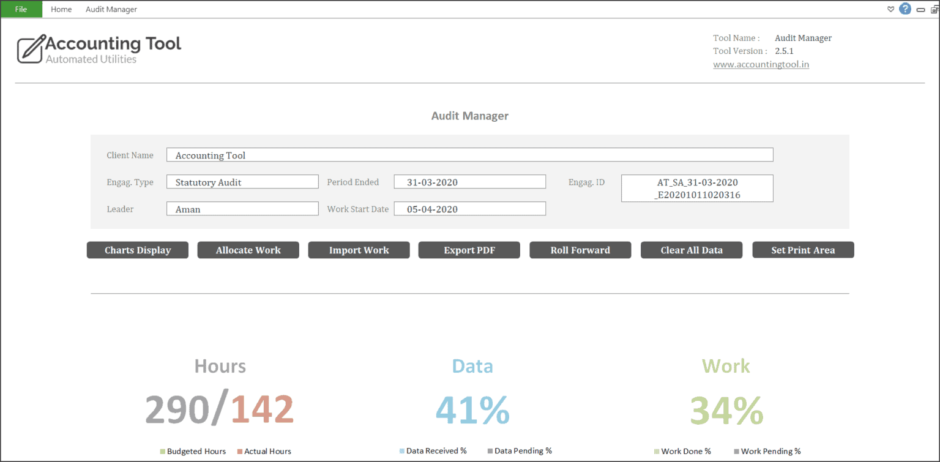Select the Period Ended date field
The image size is (940, 462).
469,181
